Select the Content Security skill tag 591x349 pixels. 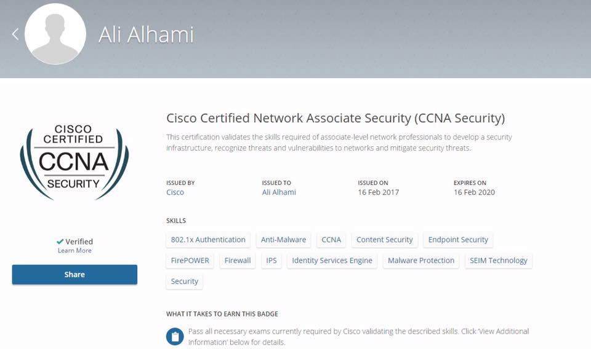[384, 240]
